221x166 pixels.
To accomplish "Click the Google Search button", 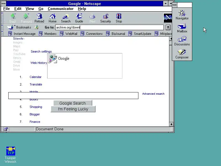I will (73, 103).
